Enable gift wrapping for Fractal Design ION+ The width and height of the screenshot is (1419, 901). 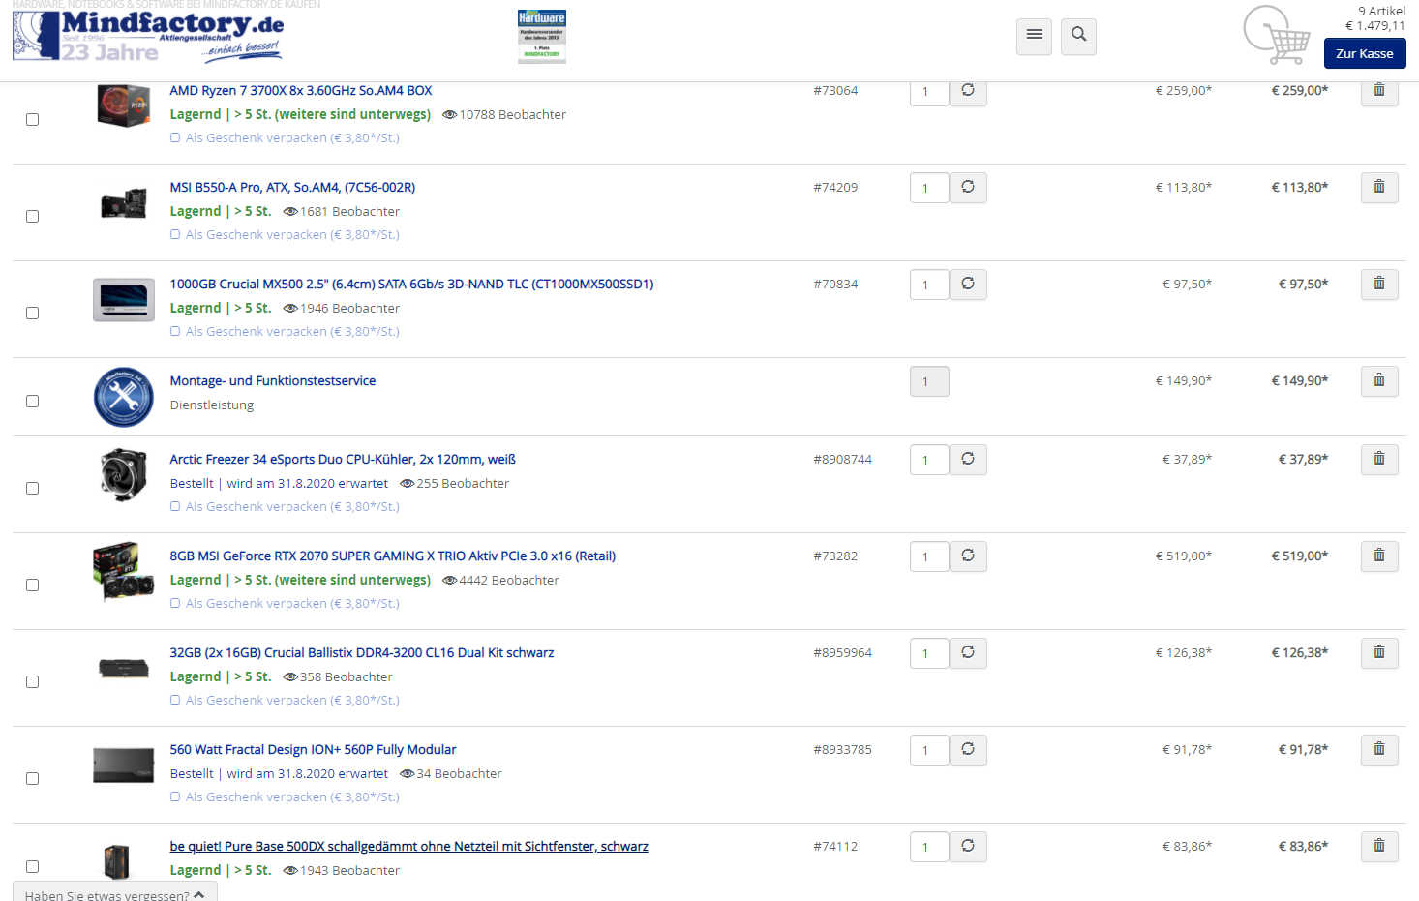[x=175, y=796]
